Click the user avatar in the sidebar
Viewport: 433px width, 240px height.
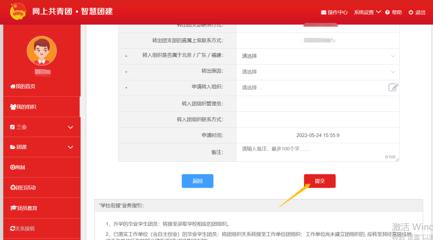pos(42,51)
